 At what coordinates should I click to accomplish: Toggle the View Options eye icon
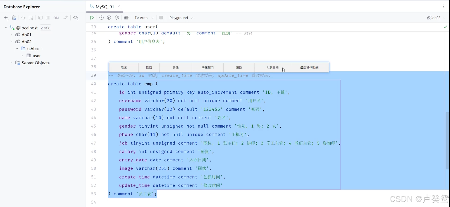76,18
